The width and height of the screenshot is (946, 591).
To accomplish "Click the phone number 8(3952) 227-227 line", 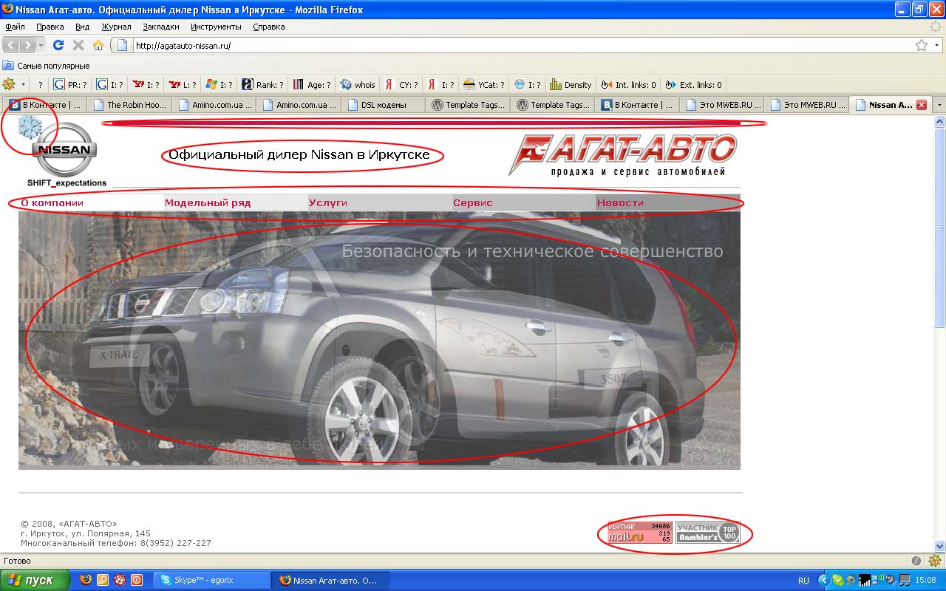I will (116, 543).
